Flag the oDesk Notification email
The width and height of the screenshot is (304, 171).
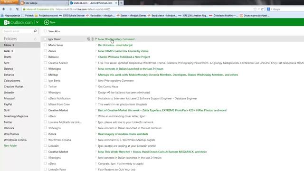coord(96,98)
